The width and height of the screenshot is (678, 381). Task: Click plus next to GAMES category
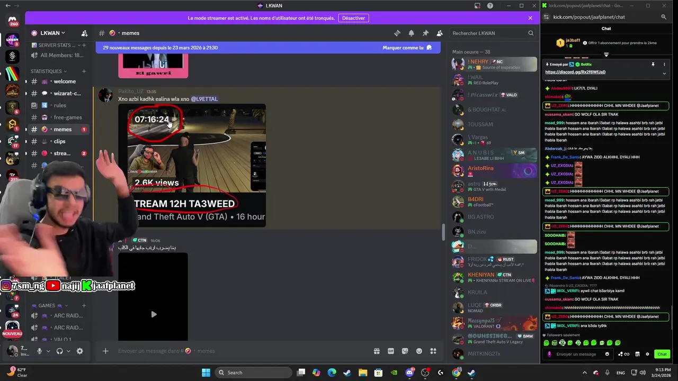point(84,305)
